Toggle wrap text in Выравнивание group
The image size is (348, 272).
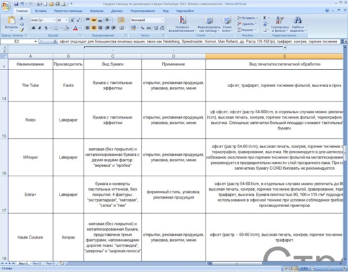pyautogui.click(x=121, y=20)
